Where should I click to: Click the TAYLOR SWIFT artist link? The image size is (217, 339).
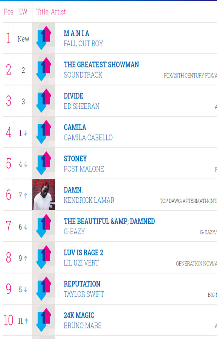[84, 295]
